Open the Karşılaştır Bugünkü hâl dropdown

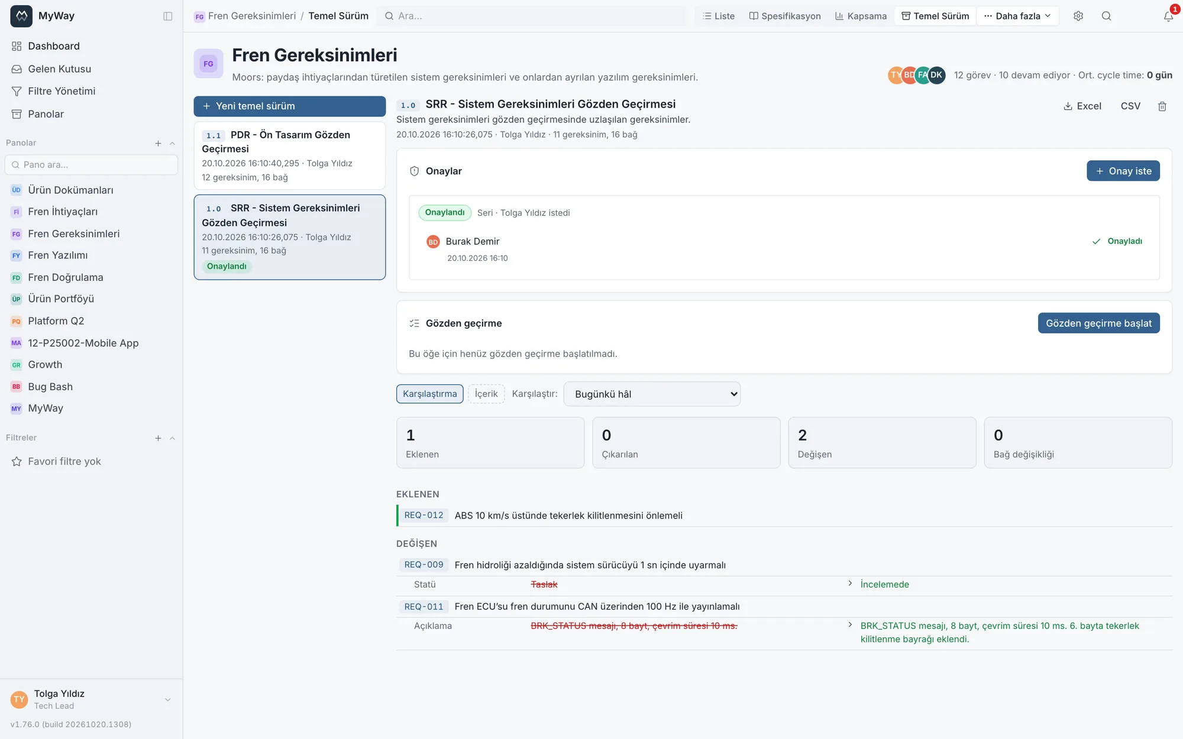pyautogui.click(x=652, y=394)
